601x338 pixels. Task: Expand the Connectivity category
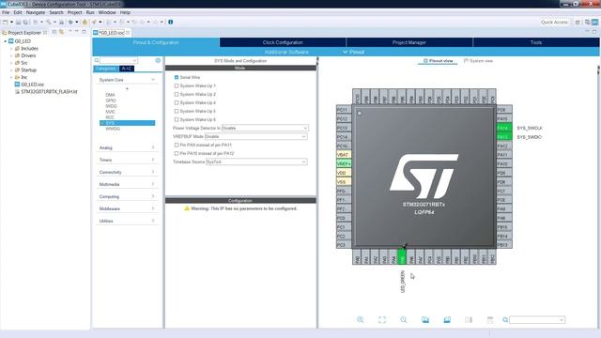coord(127,172)
